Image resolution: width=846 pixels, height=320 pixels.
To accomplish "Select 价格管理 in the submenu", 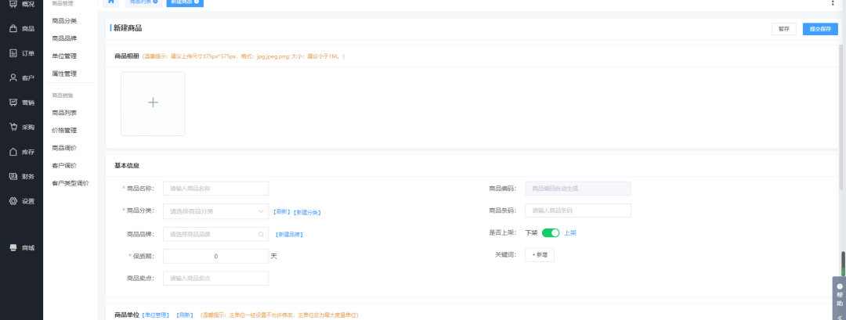I will [64, 131].
